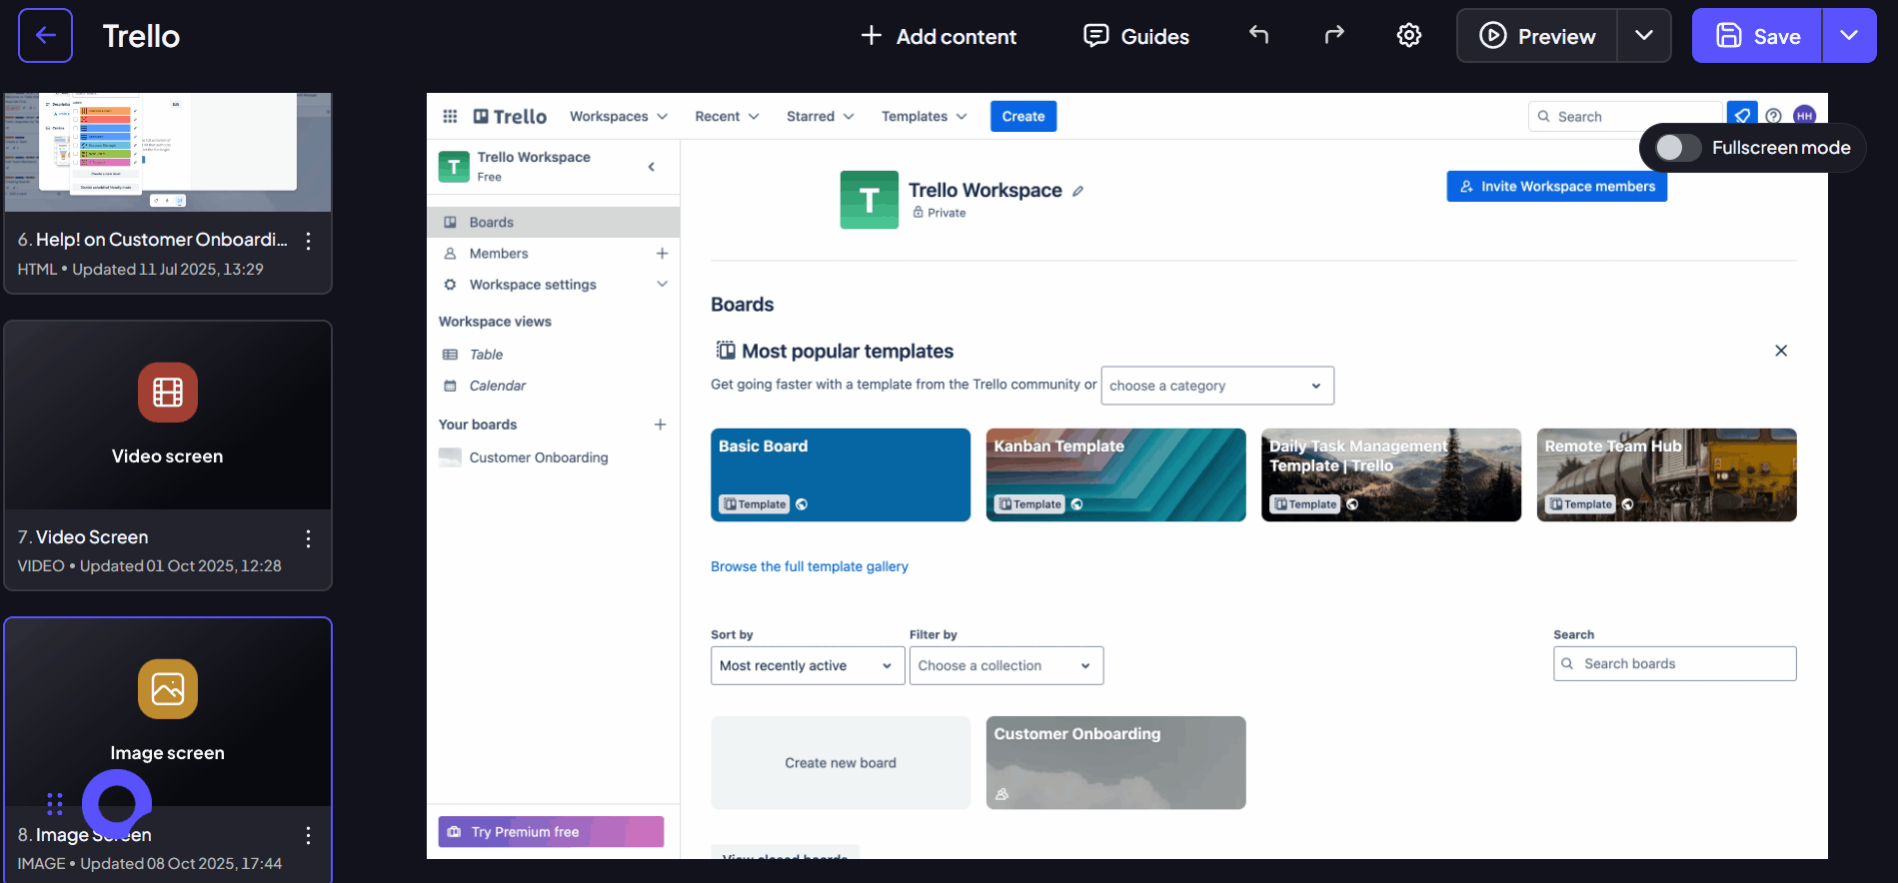Click Add content
The height and width of the screenshot is (883, 1898).
939,36
